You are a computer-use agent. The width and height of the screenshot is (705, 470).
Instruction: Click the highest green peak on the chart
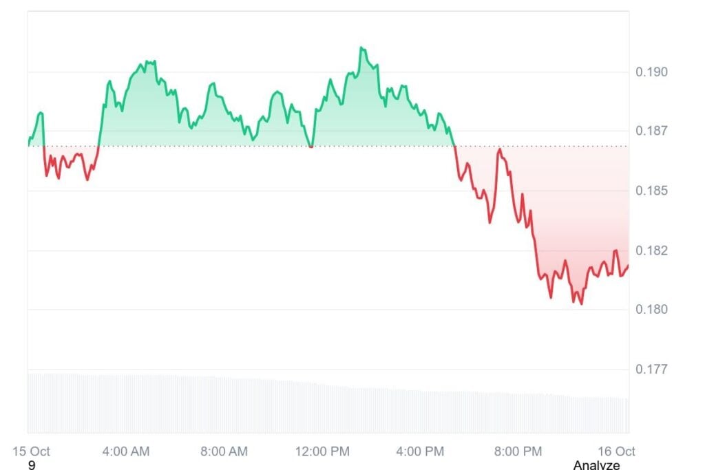[361, 48]
